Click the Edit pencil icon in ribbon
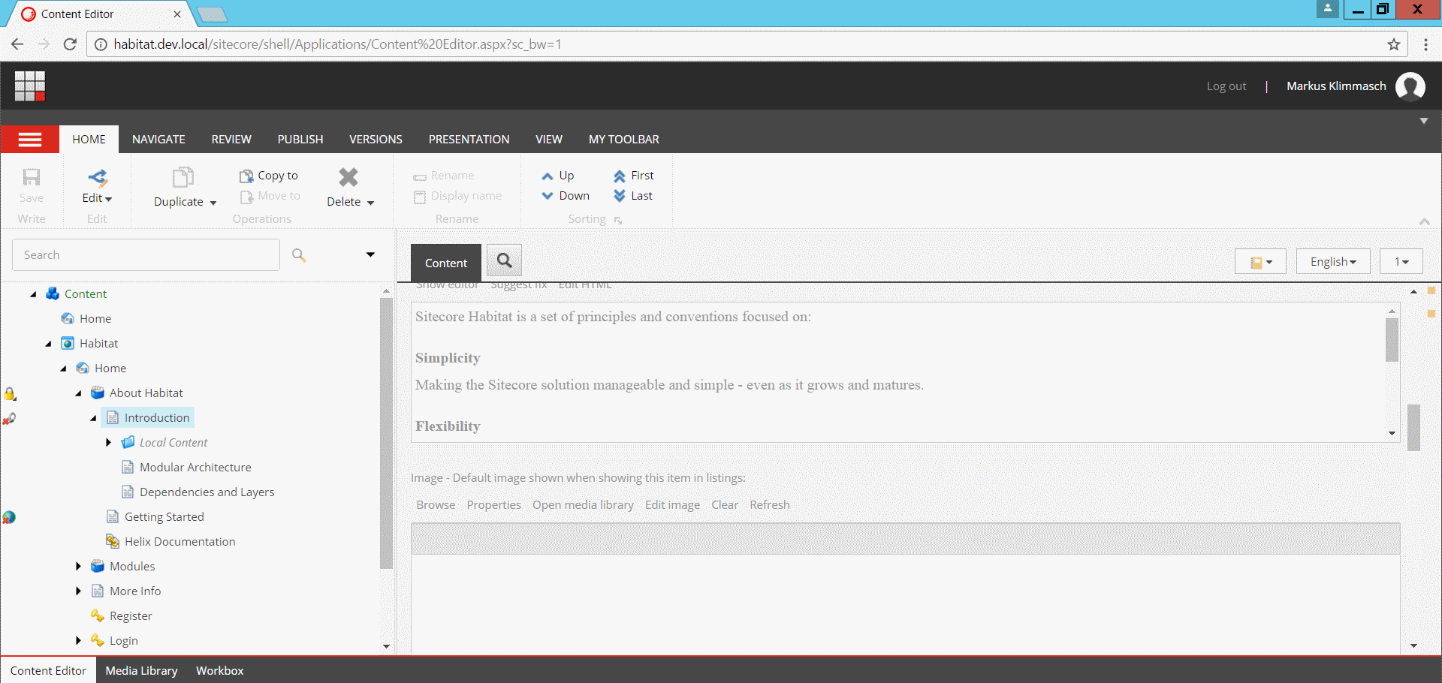 98,177
